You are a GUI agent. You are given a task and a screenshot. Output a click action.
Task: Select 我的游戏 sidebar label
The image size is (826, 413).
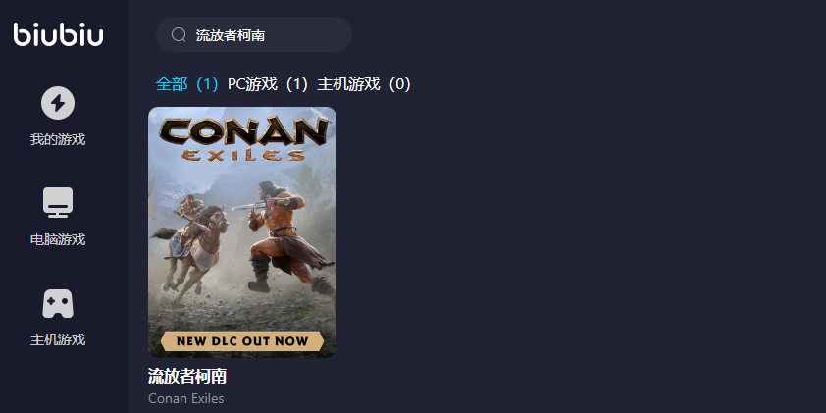click(58, 139)
